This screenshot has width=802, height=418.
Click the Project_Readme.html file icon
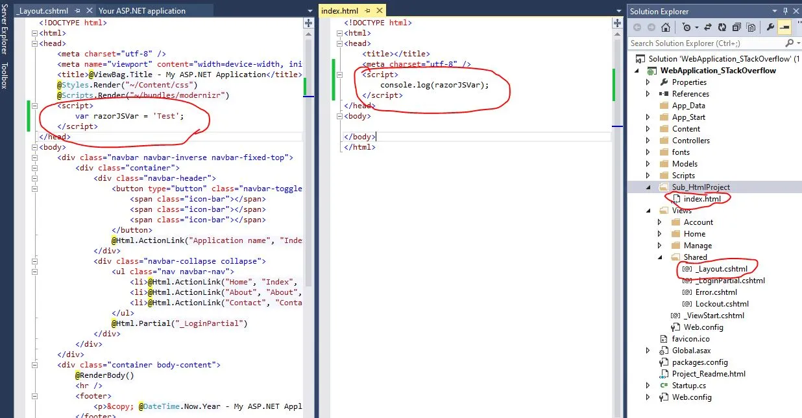[663, 374]
